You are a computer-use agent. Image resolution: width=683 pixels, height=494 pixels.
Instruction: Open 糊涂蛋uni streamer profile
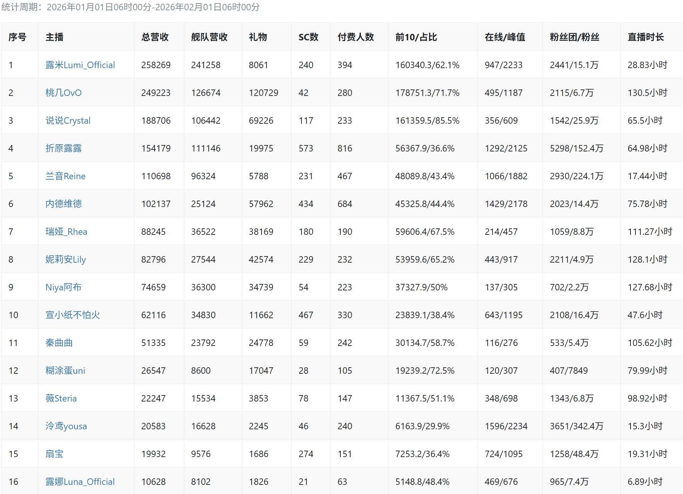pyautogui.click(x=65, y=371)
